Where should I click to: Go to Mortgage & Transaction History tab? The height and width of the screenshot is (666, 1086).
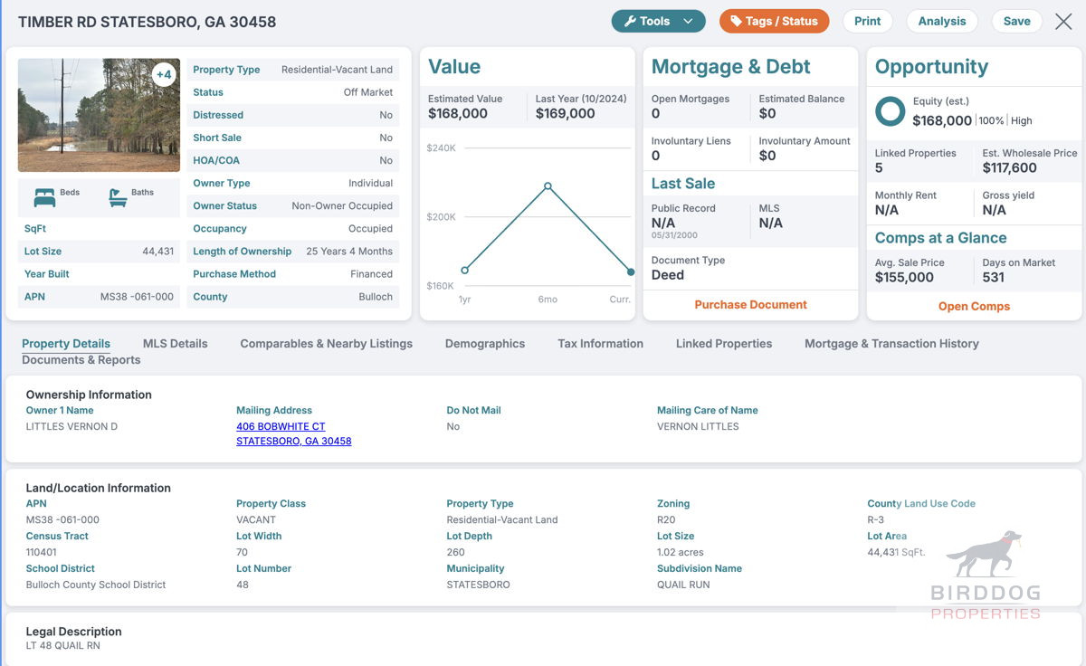click(x=891, y=344)
